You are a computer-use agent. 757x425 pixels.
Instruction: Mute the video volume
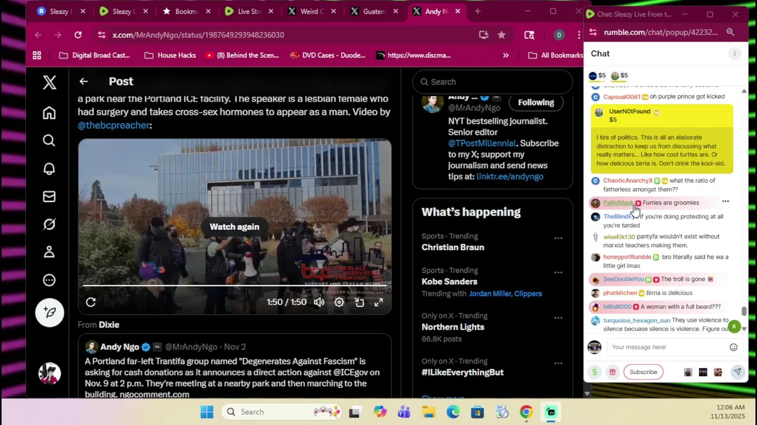(319, 302)
